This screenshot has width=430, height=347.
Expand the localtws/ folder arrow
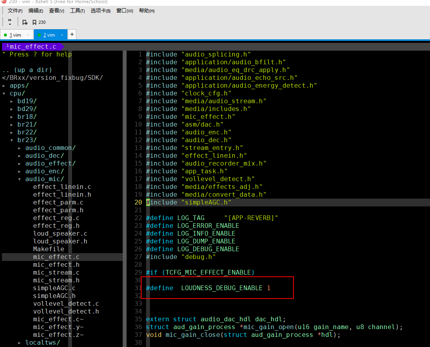click(19, 343)
